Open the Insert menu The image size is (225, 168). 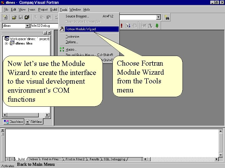[x=32, y=9]
